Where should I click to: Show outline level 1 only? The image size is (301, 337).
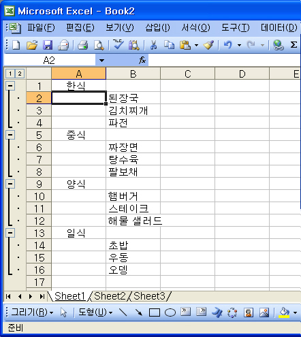[x=10, y=74]
